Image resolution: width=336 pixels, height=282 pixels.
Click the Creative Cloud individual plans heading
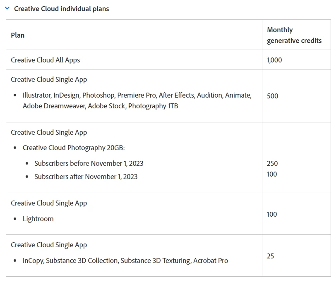point(62,9)
